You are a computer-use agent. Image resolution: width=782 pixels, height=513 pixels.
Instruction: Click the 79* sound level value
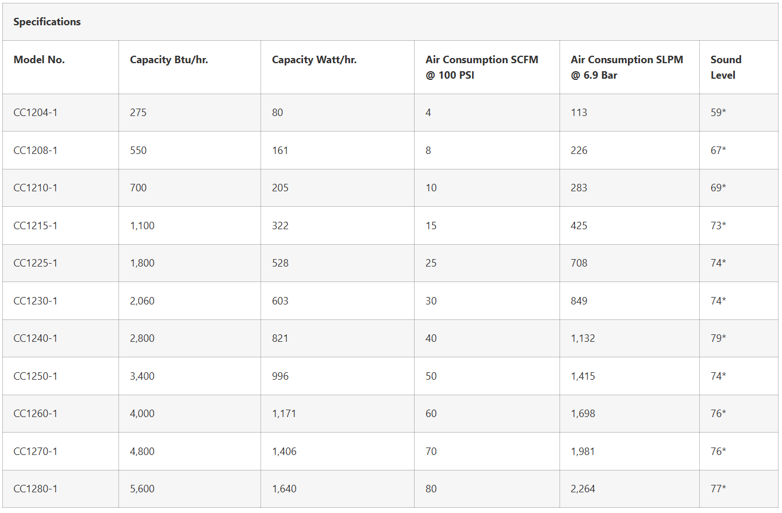[x=718, y=338]
